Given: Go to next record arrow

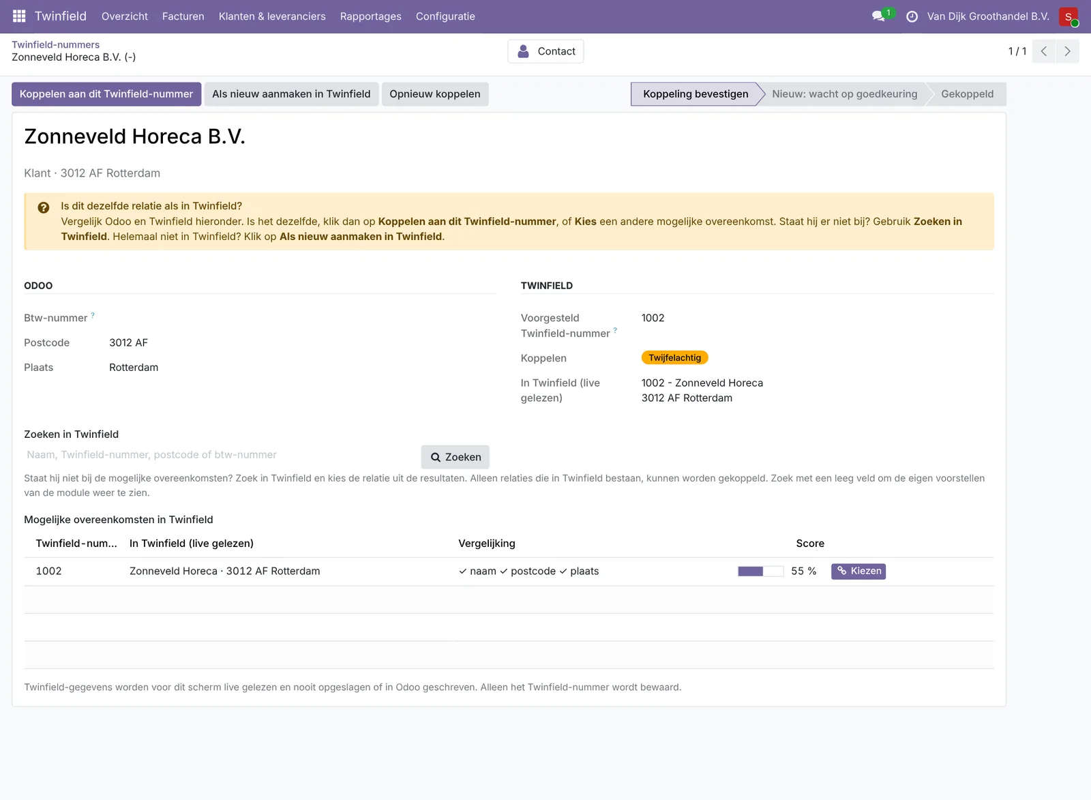Looking at the screenshot, I should coord(1067,51).
